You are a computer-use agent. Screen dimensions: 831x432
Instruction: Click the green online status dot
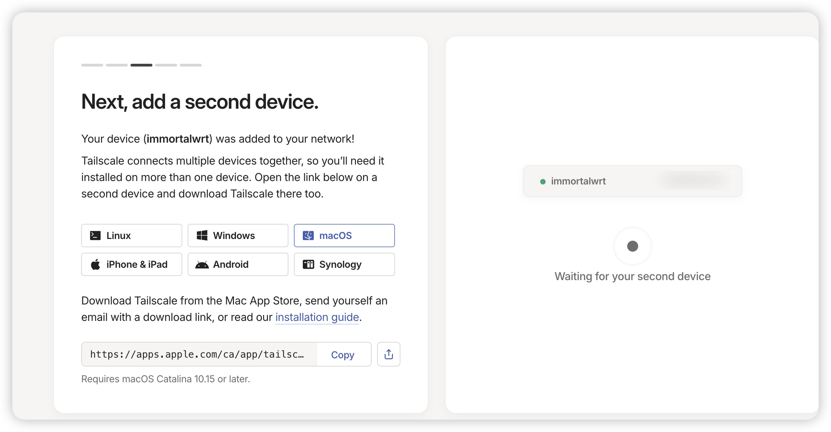tap(543, 181)
